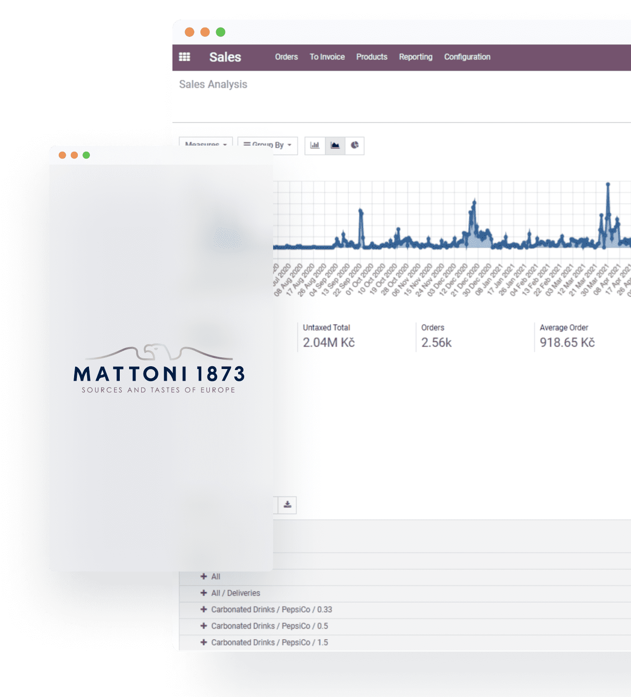631x697 pixels.
Task: Click the Orders menu link
Action: (286, 57)
